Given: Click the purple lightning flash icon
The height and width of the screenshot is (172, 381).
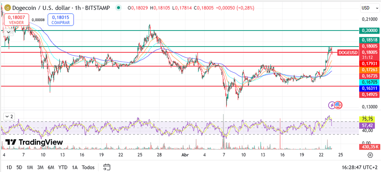Looking at the screenshot, I should [x=332, y=105].
